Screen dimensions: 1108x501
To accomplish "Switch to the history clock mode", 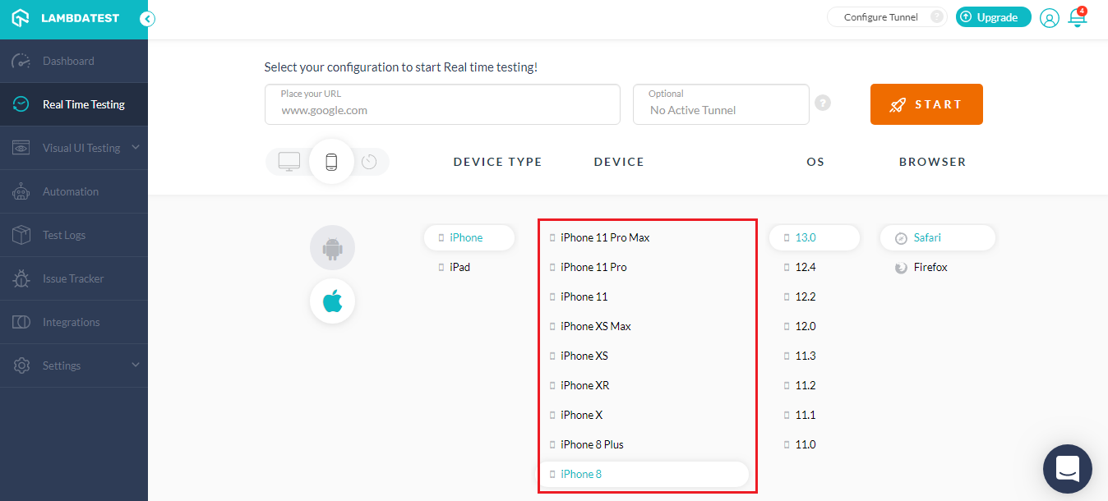I will click(369, 162).
